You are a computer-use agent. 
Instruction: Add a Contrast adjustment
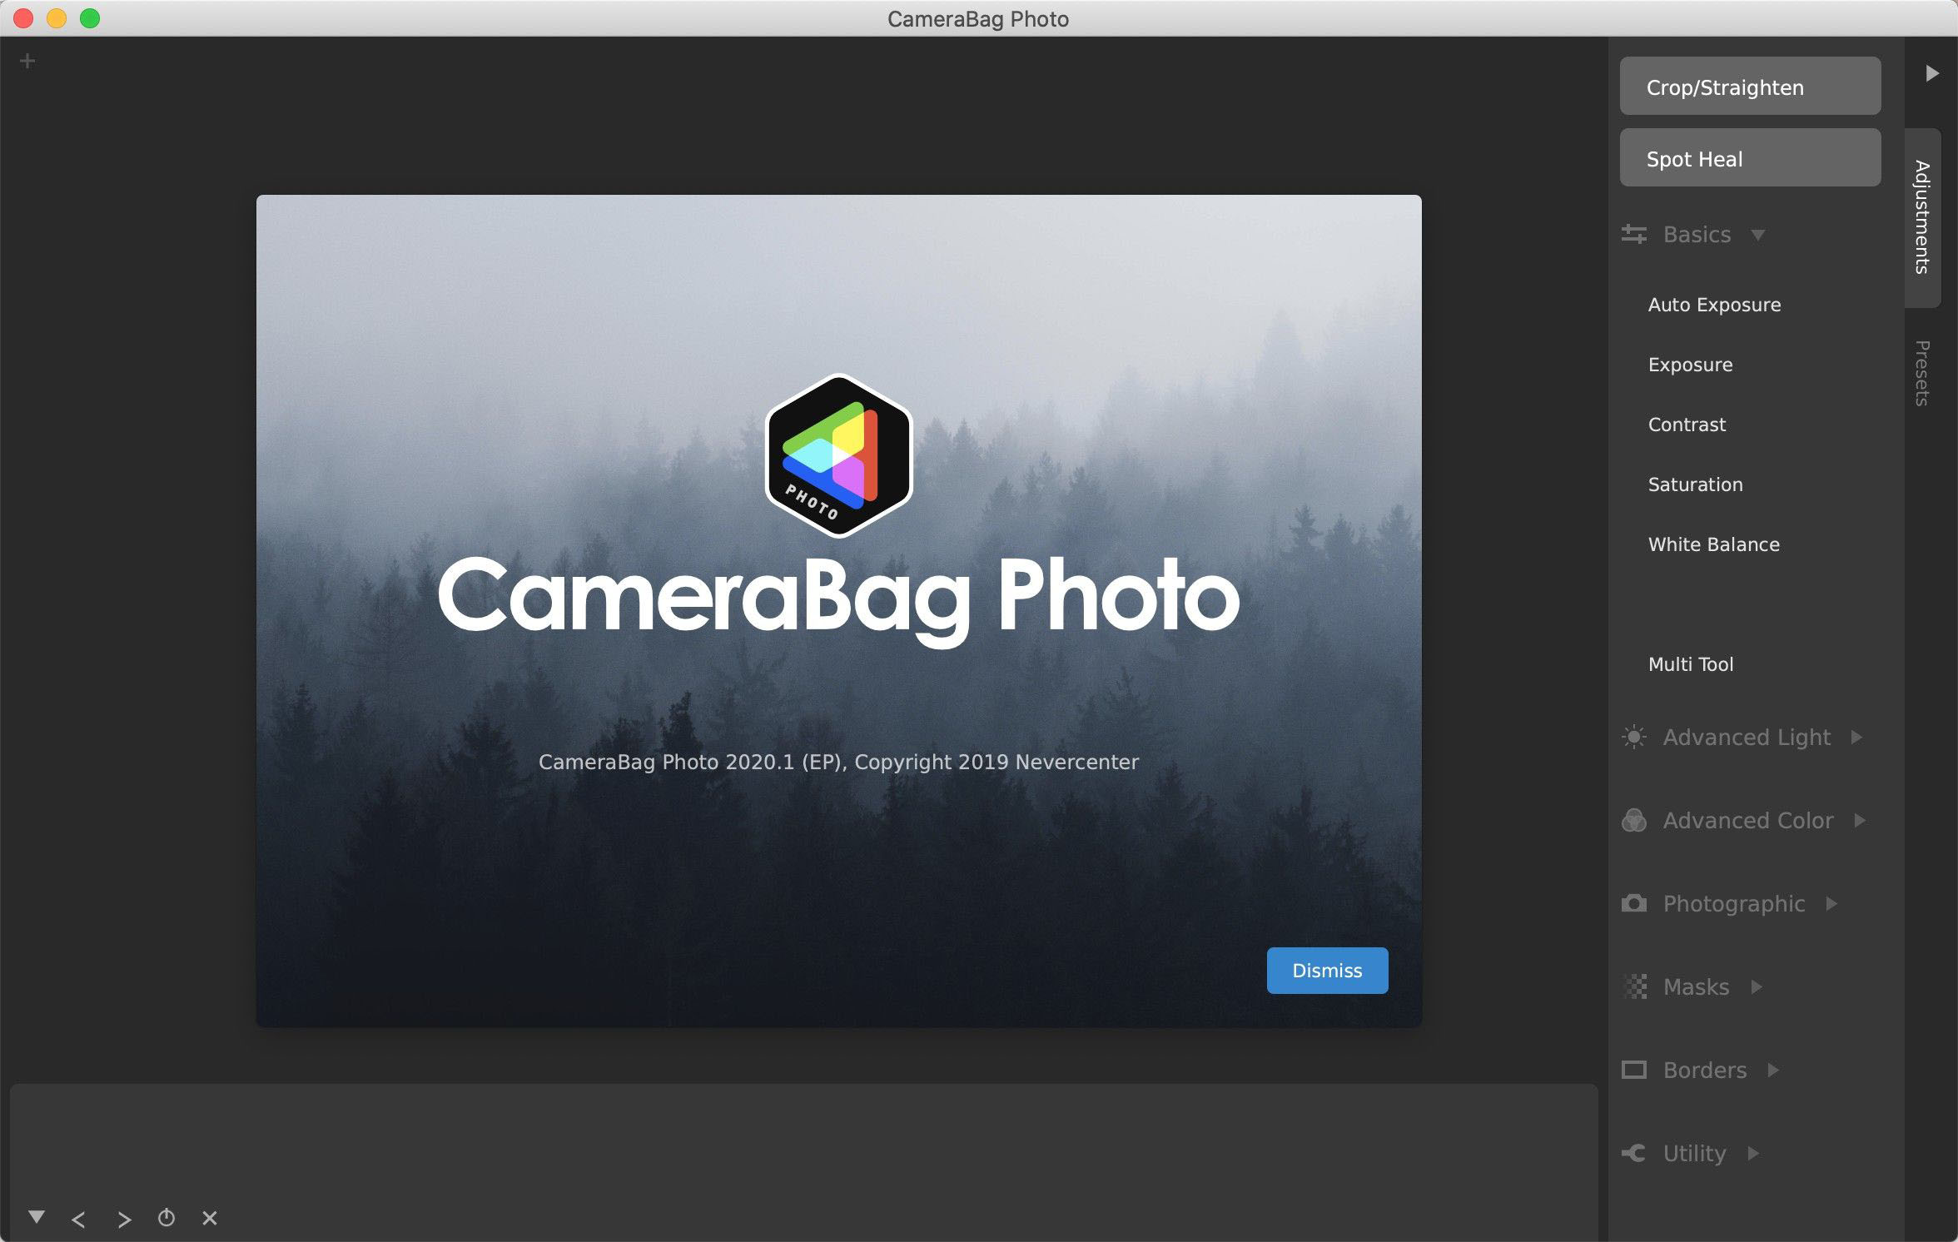[x=1687, y=425]
